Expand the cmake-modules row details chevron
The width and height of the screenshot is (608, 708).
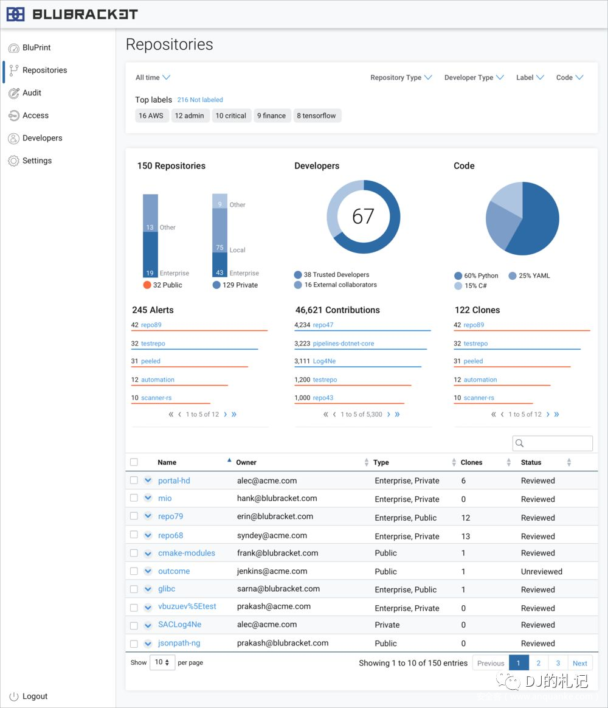coord(148,554)
